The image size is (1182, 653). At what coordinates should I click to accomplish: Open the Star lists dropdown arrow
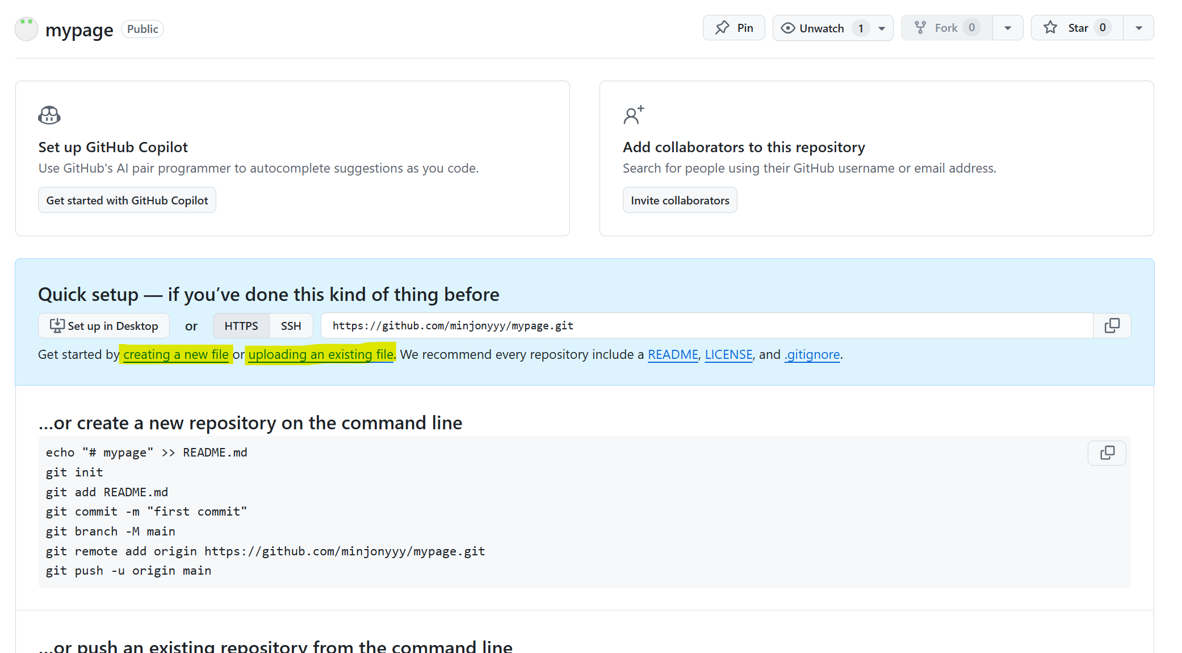1138,28
